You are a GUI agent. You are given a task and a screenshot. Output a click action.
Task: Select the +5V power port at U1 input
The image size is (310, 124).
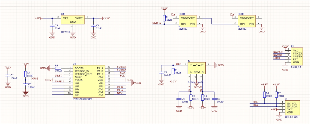click(37, 18)
